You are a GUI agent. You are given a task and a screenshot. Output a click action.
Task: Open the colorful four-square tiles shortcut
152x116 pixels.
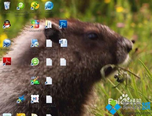35,24
